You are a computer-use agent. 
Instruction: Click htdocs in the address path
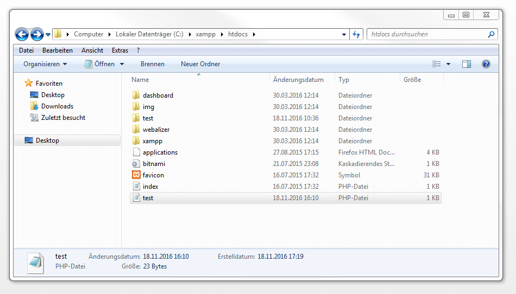(x=237, y=34)
